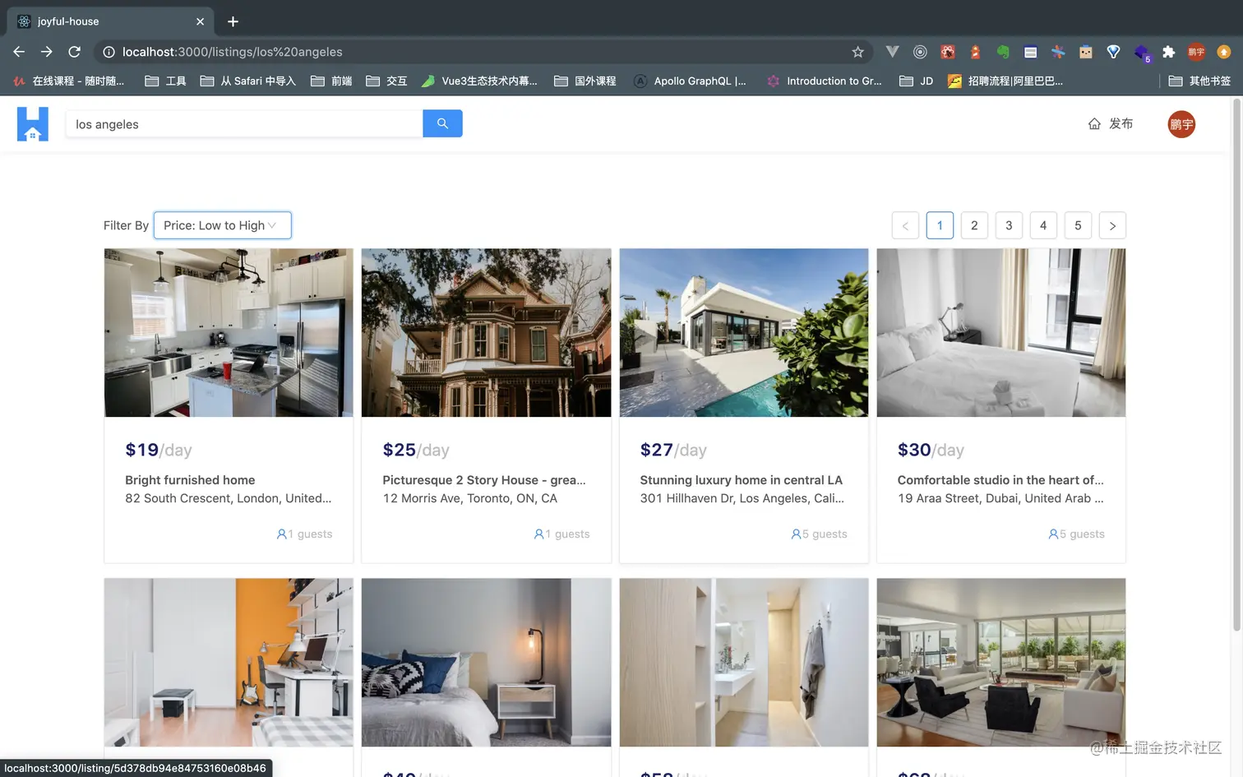Reload the page with the refresh icon
The height and width of the screenshot is (777, 1243).
click(x=74, y=52)
